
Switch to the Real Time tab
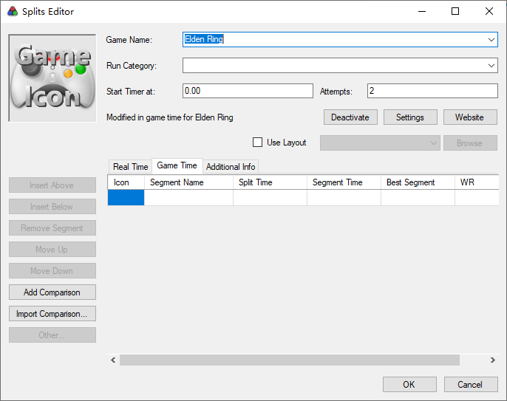(x=130, y=167)
